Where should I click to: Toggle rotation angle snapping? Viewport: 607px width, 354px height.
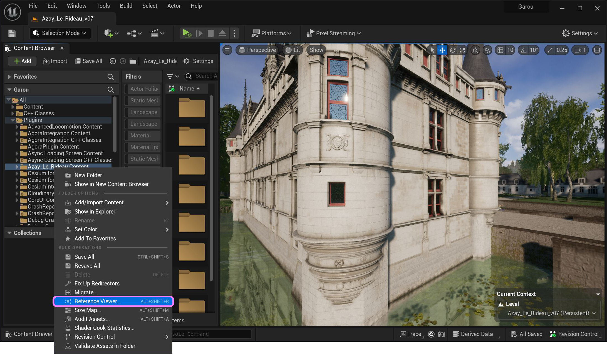(523, 50)
